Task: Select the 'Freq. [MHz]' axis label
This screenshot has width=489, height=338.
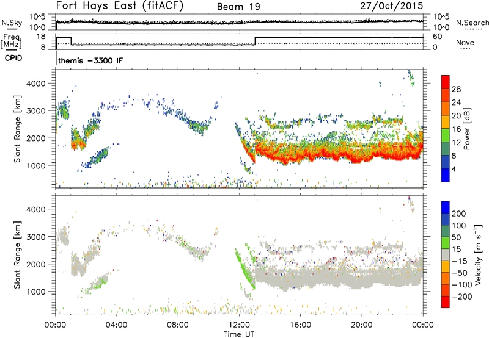Action: pos(11,41)
